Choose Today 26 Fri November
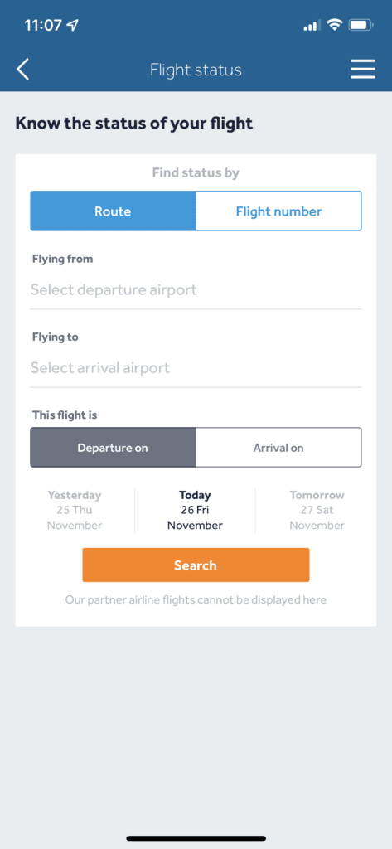 [195, 510]
